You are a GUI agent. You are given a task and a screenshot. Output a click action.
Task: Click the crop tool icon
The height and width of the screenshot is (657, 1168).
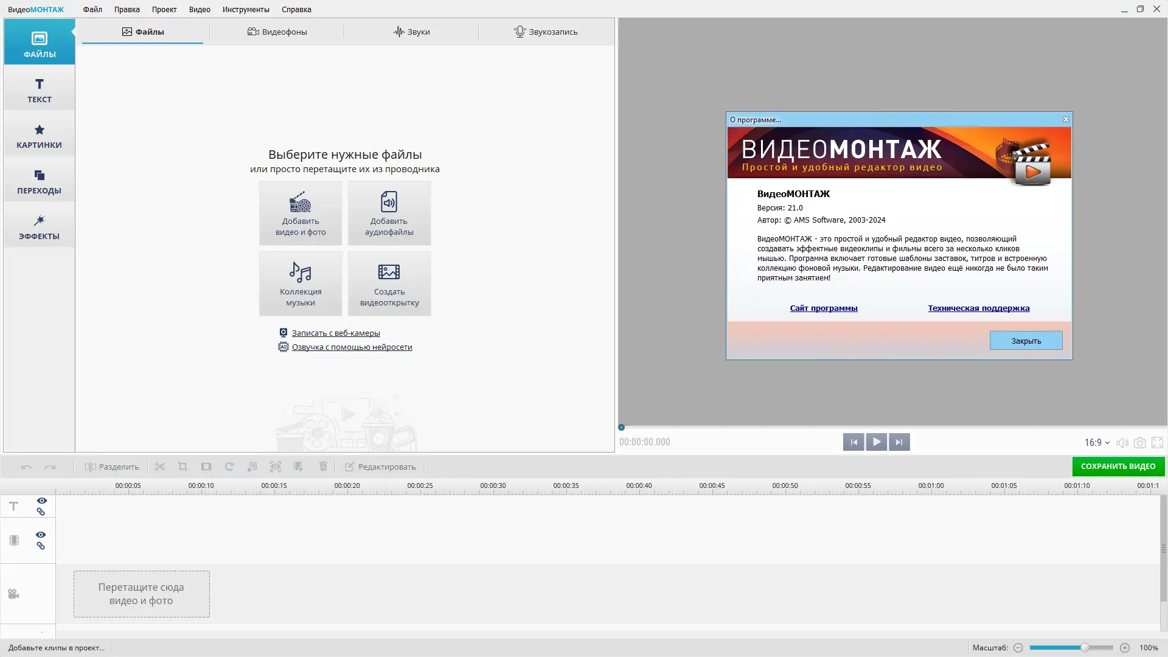tap(182, 467)
